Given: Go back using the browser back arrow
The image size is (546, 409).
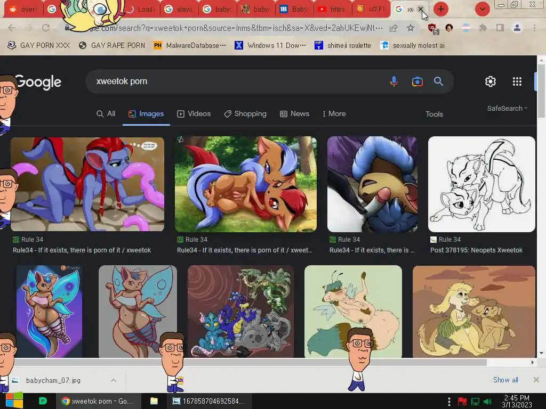Looking at the screenshot, I should (12, 28).
